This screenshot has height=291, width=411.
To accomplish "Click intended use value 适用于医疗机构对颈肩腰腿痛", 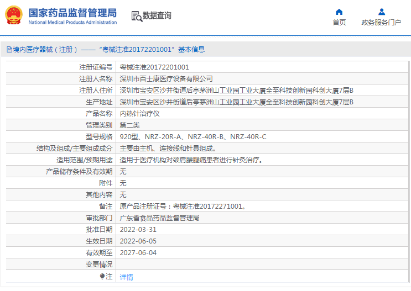I will click(191, 160).
